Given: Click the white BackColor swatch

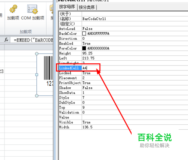Looking at the screenshot, I should point(84,33).
